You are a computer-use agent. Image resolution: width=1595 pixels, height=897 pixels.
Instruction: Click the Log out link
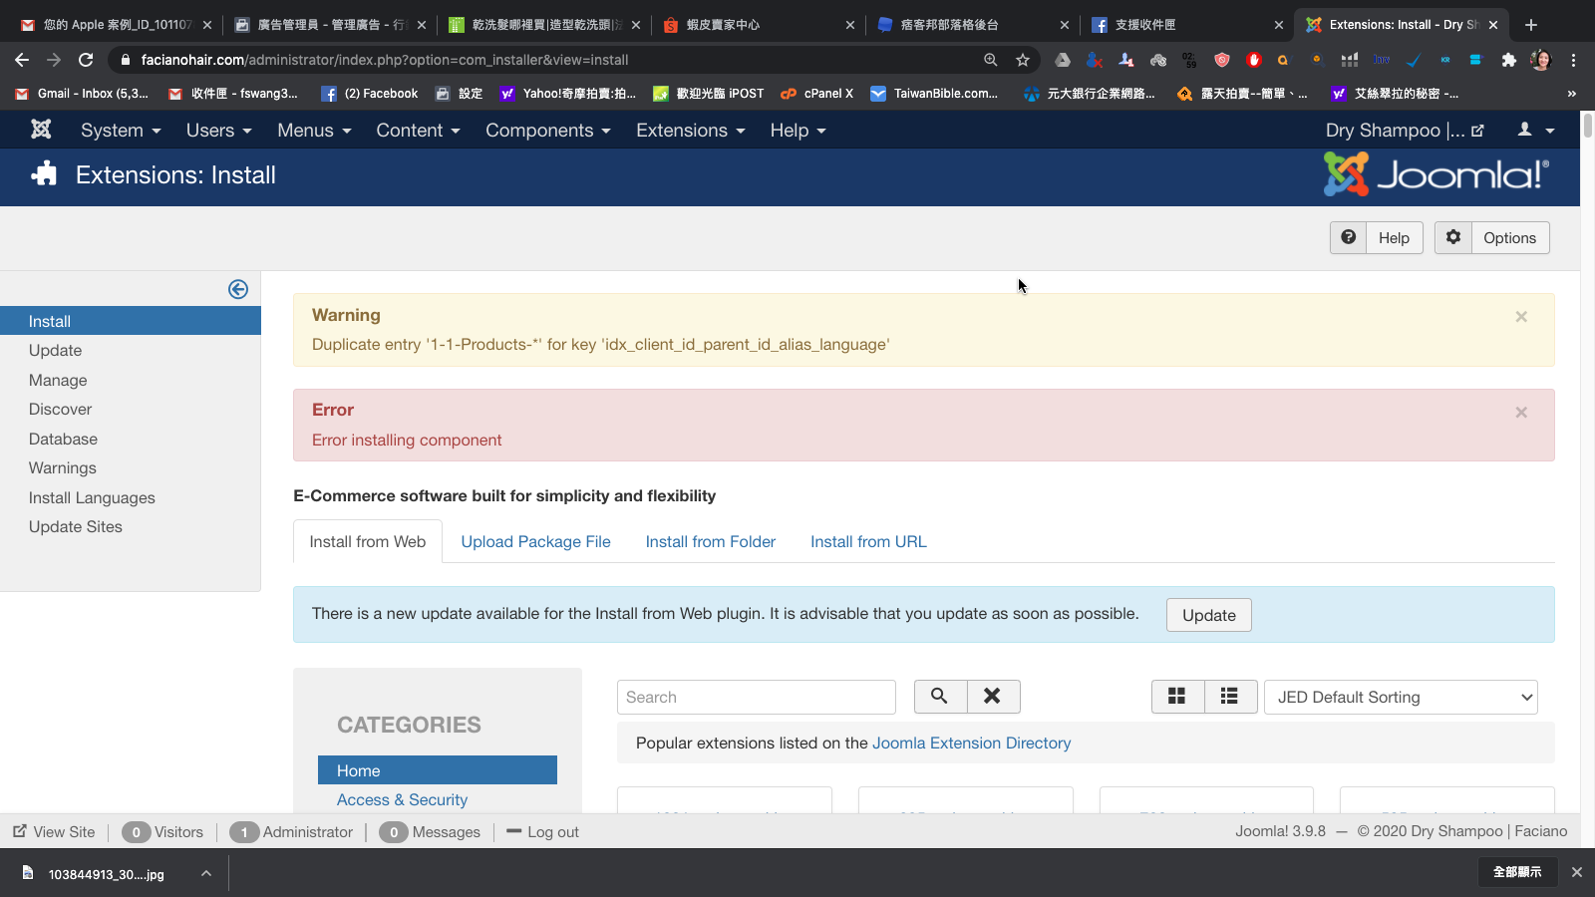point(542,832)
